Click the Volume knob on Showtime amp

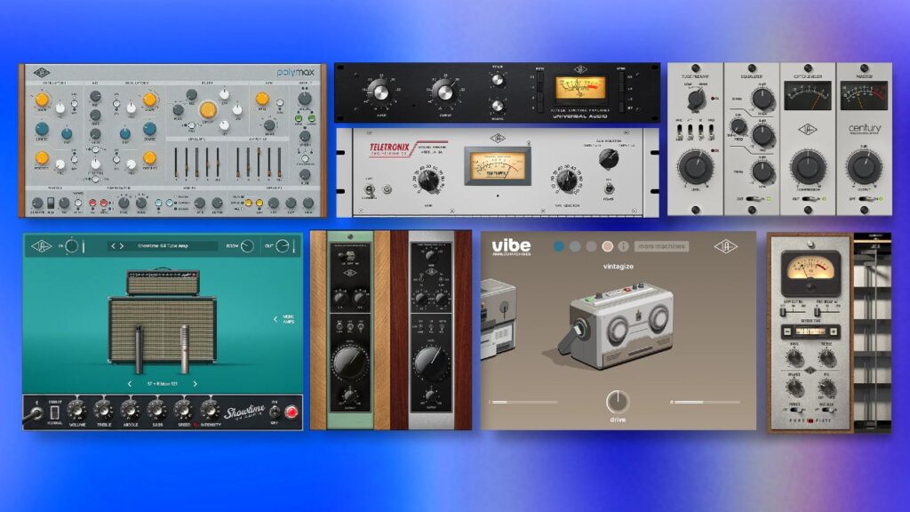76,411
